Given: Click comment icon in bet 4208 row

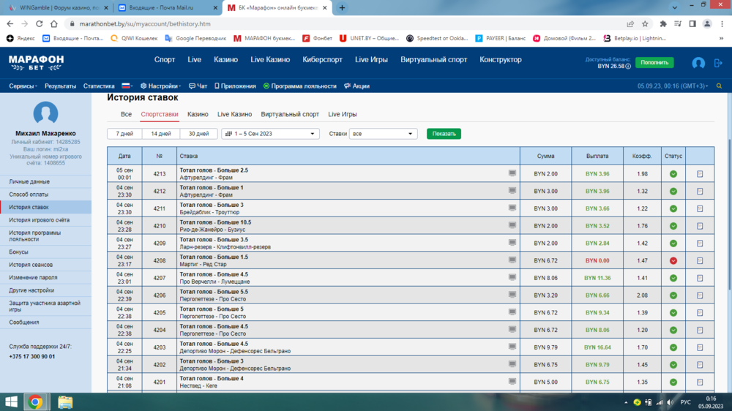Looking at the screenshot, I should (x=512, y=260).
